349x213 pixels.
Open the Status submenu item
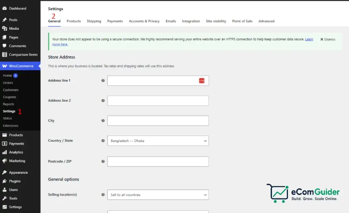pos(7,118)
